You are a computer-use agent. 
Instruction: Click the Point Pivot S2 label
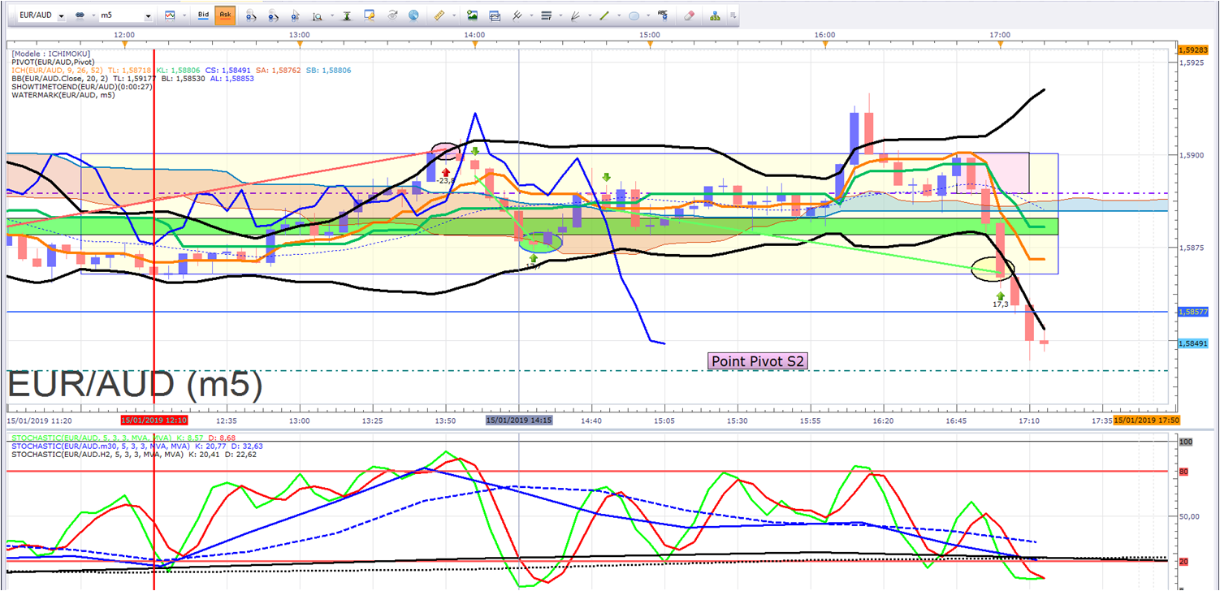759,361
